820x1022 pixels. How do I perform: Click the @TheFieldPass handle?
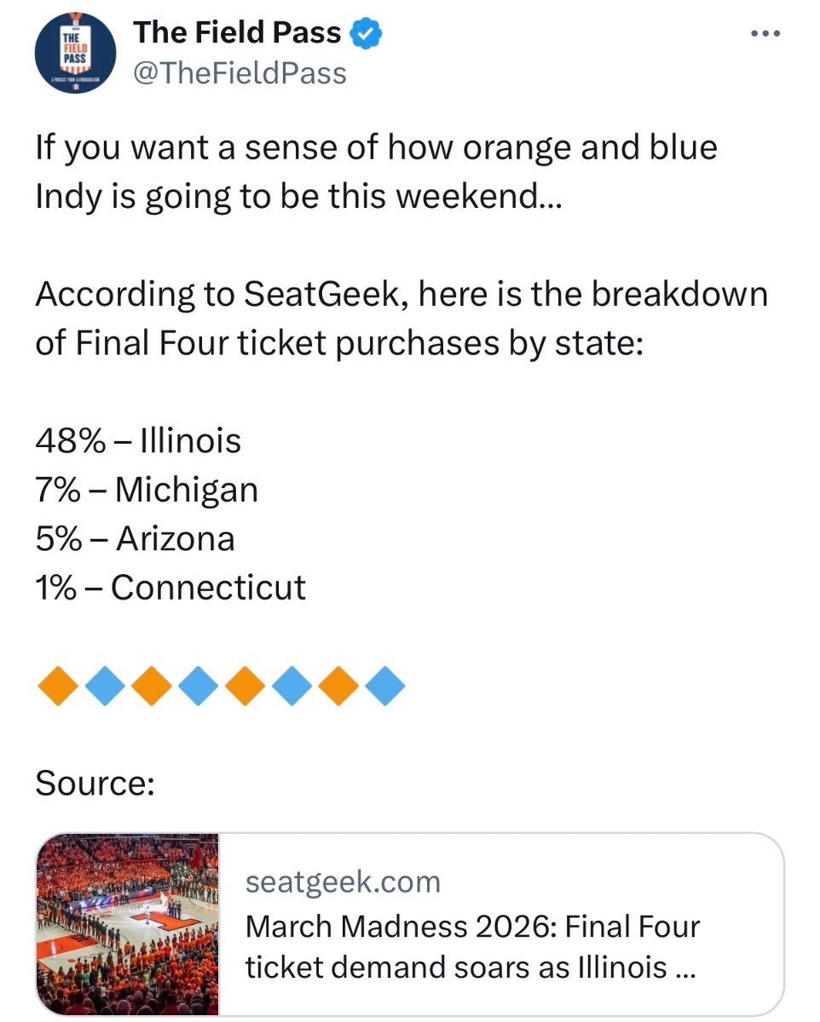click(x=240, y=74)
